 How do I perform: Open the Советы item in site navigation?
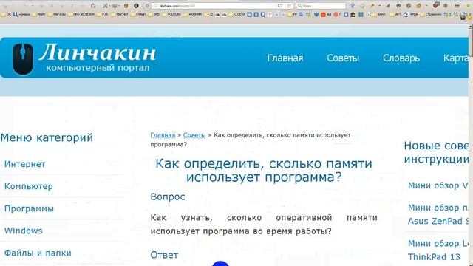tap(343, 58)
